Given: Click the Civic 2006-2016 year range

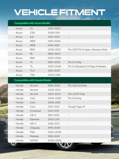Looking at the screenshot, I should (54, 102).
